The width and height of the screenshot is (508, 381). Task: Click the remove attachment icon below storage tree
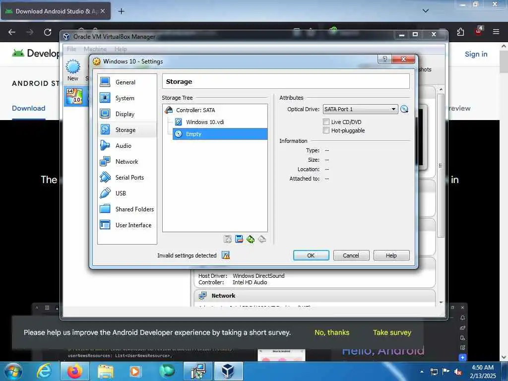(x=262, y=239)
